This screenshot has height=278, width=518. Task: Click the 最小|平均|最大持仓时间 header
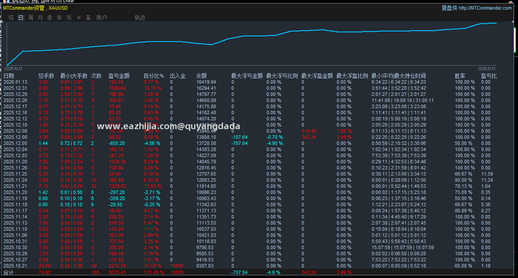coord(398,76)
